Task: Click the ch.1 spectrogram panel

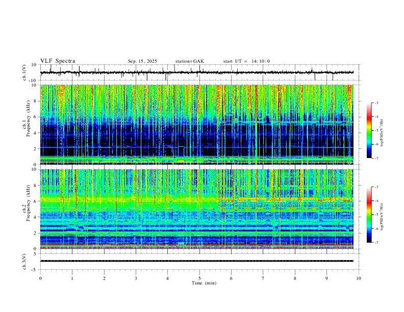Action: (x=196, y=124)
